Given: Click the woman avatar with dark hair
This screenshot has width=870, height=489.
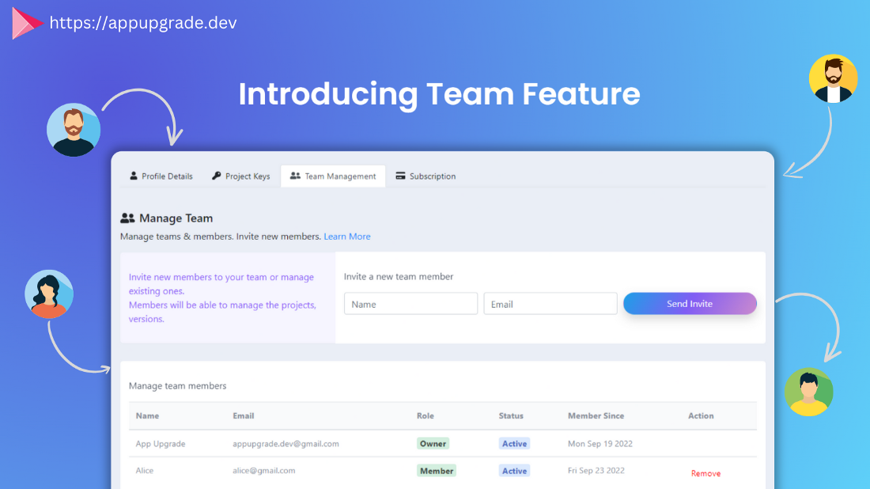Looking at the screenshot, I should coord(49,294).
